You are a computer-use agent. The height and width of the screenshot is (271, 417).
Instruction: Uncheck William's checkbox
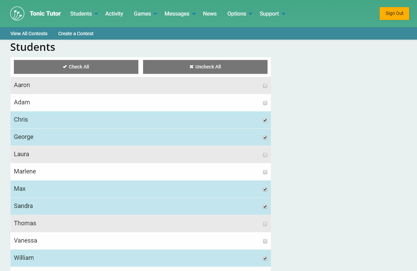coord(265,258)
